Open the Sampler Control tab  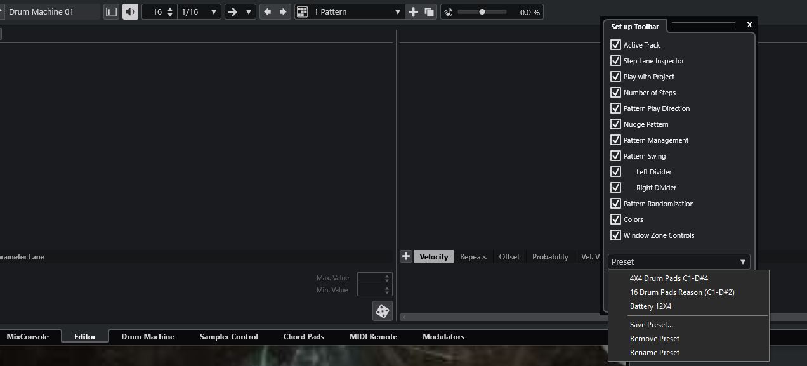click(x=228, y=337)
